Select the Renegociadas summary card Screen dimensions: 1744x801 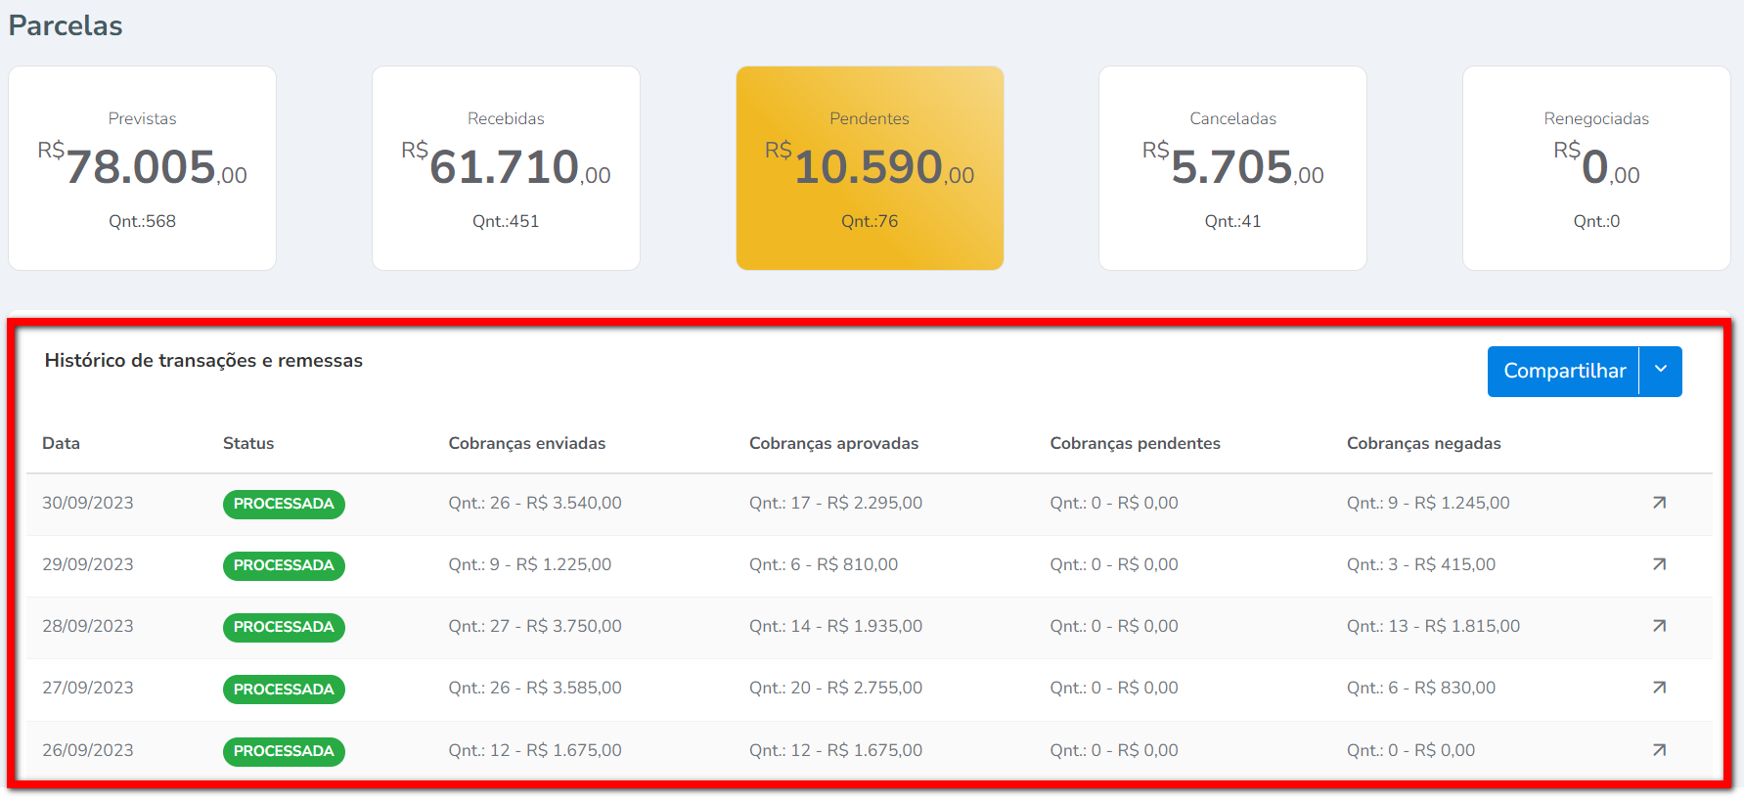pyautogui.click(x=1596, y=168)
